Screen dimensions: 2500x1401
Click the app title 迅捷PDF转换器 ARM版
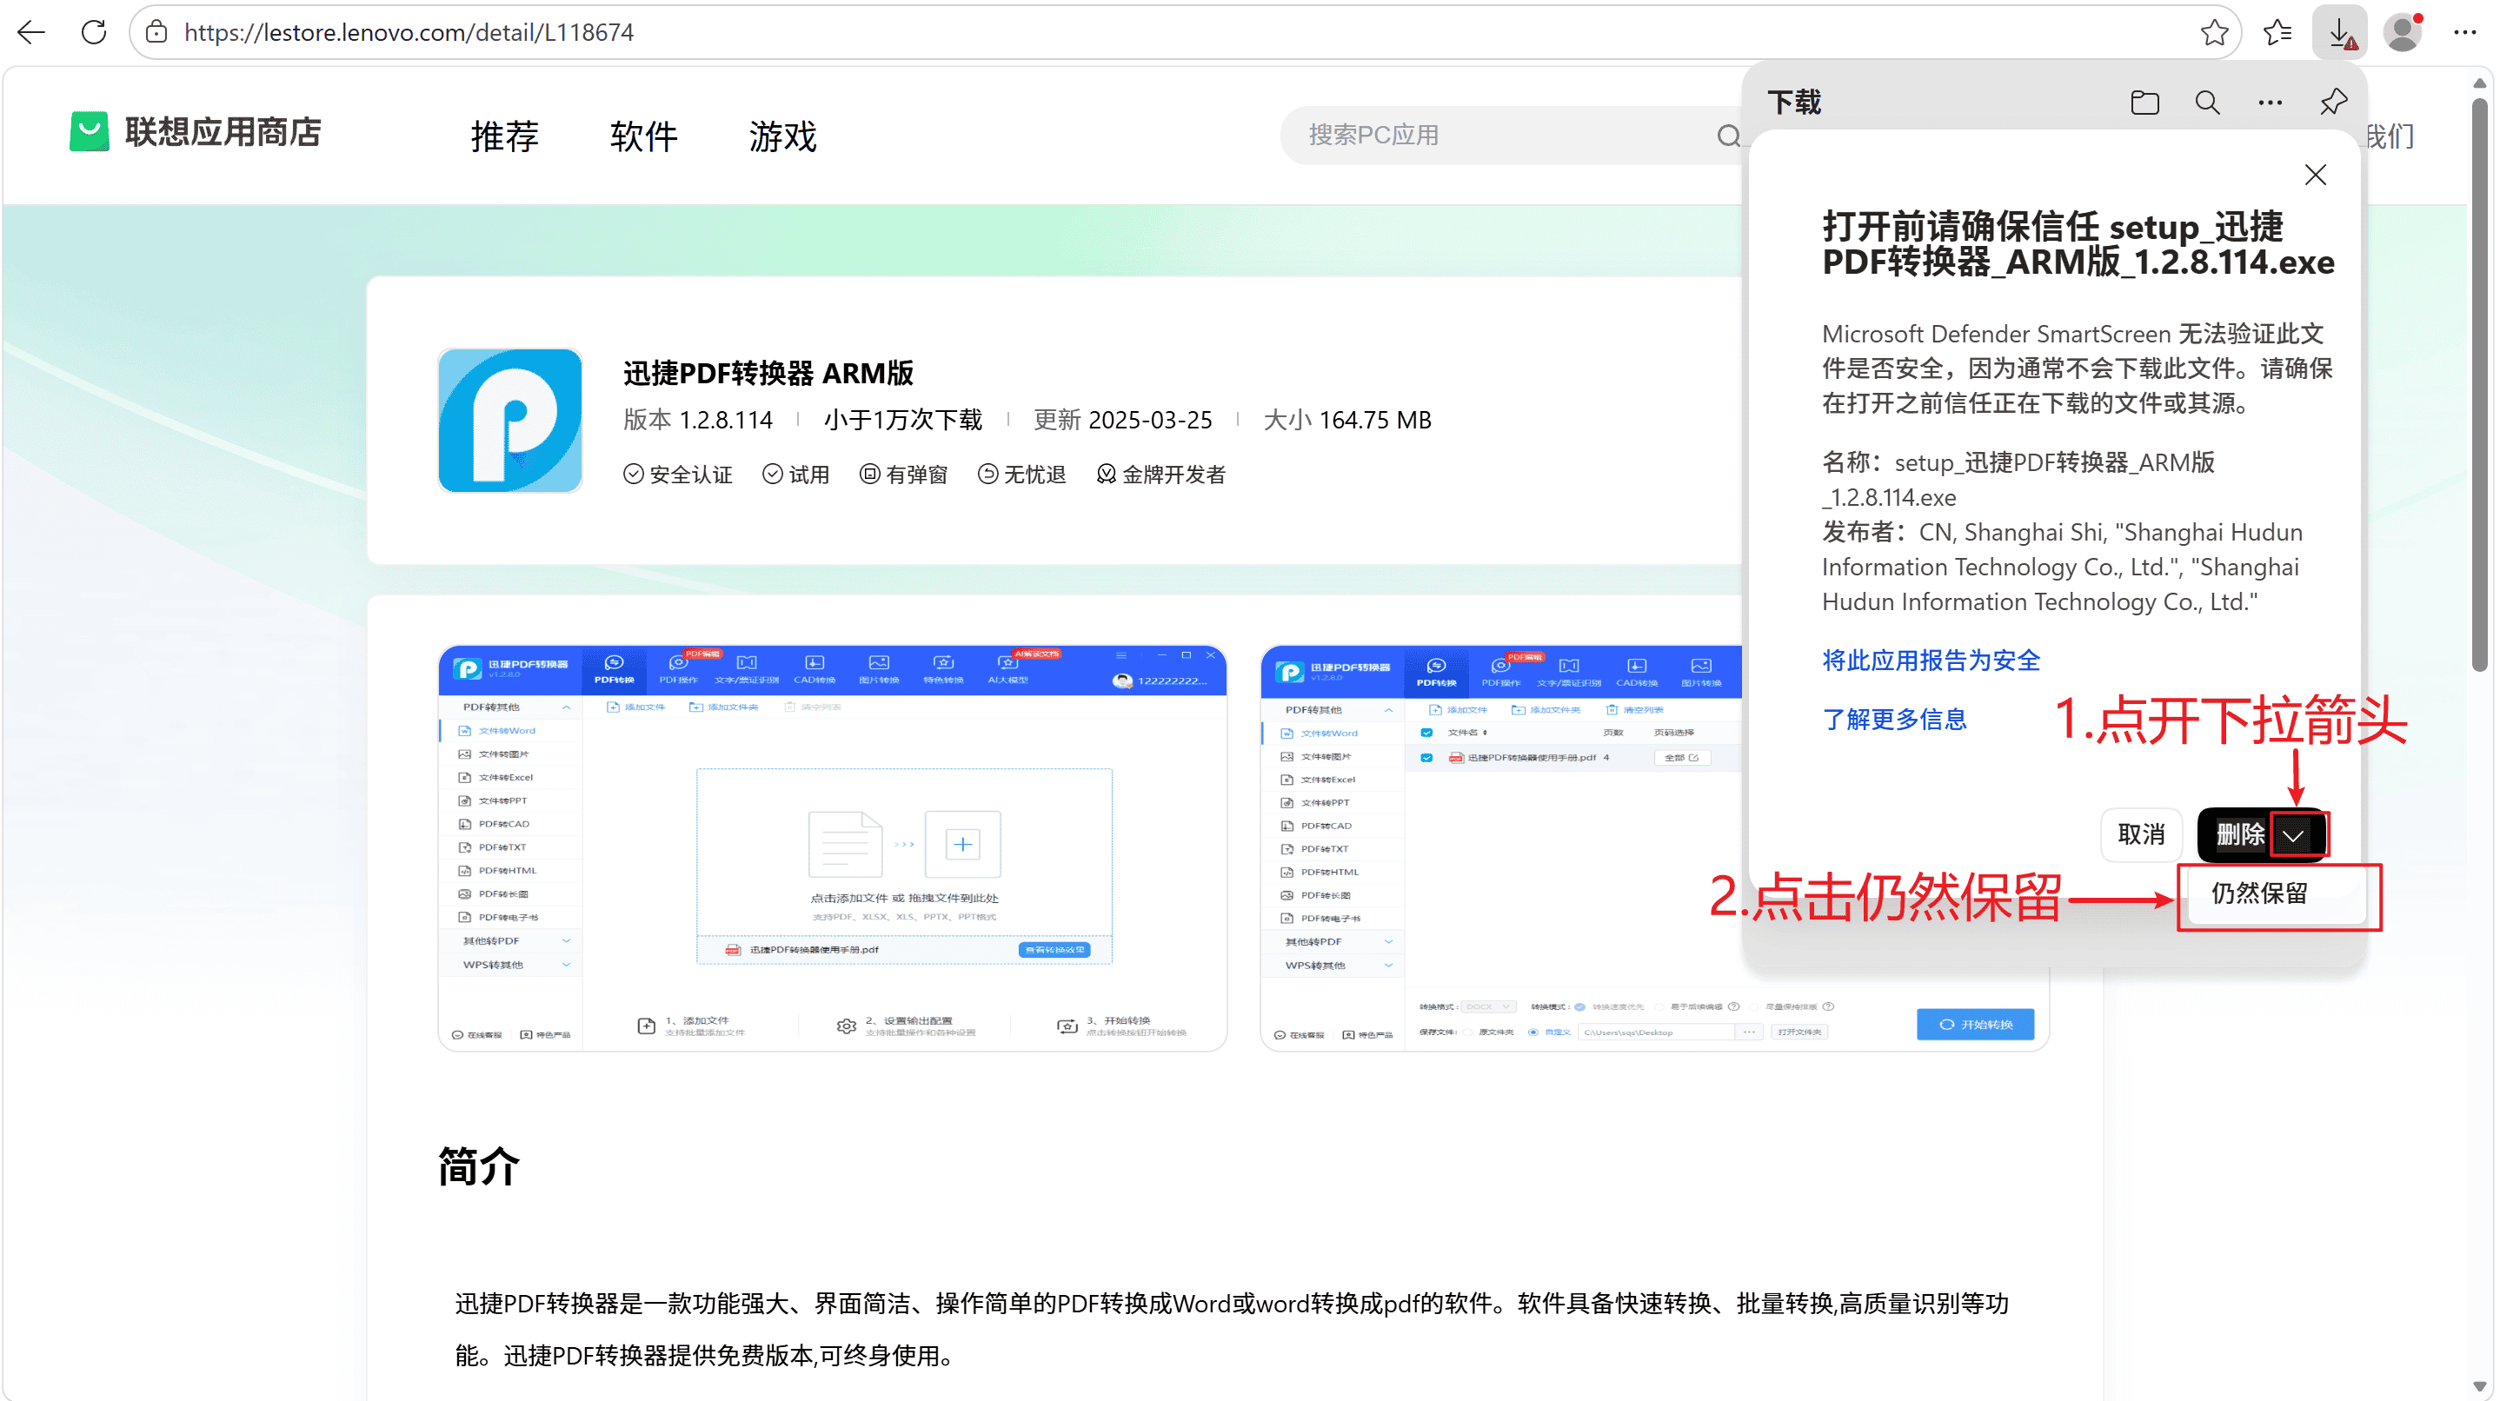[x=768, y=374]
